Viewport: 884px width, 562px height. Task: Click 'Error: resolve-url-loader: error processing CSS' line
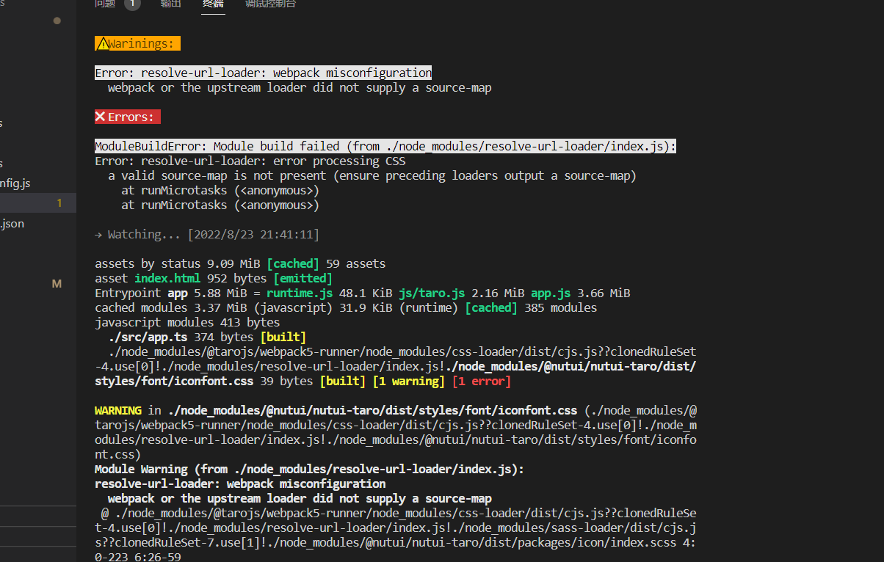click(250, 161)
